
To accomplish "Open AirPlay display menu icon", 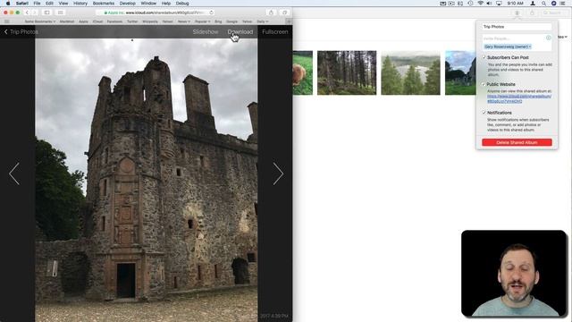I will pos(499,4).
